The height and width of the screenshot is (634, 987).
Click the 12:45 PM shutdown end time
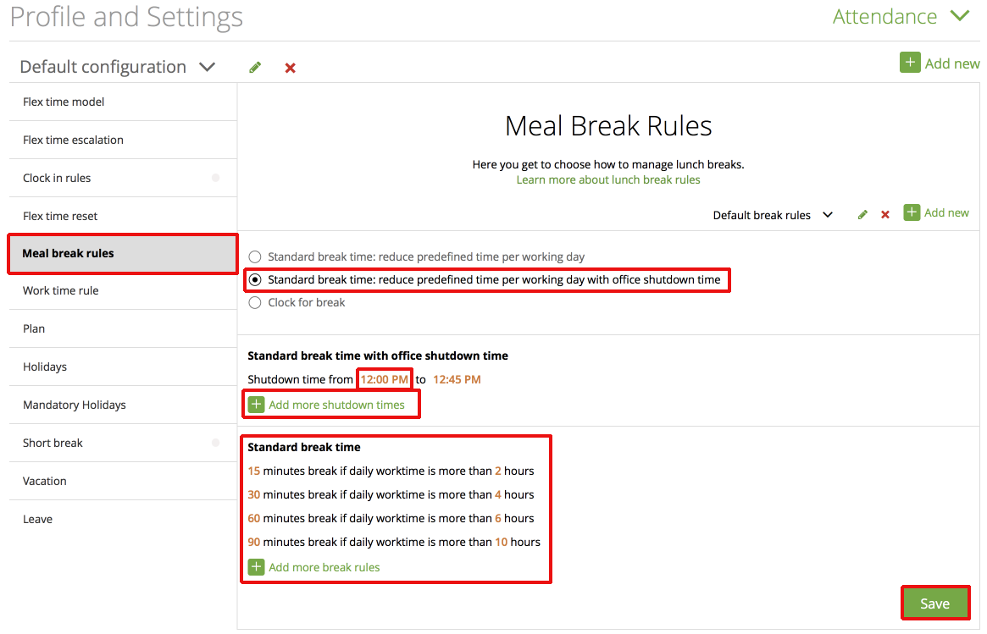(x=457, y=379)
